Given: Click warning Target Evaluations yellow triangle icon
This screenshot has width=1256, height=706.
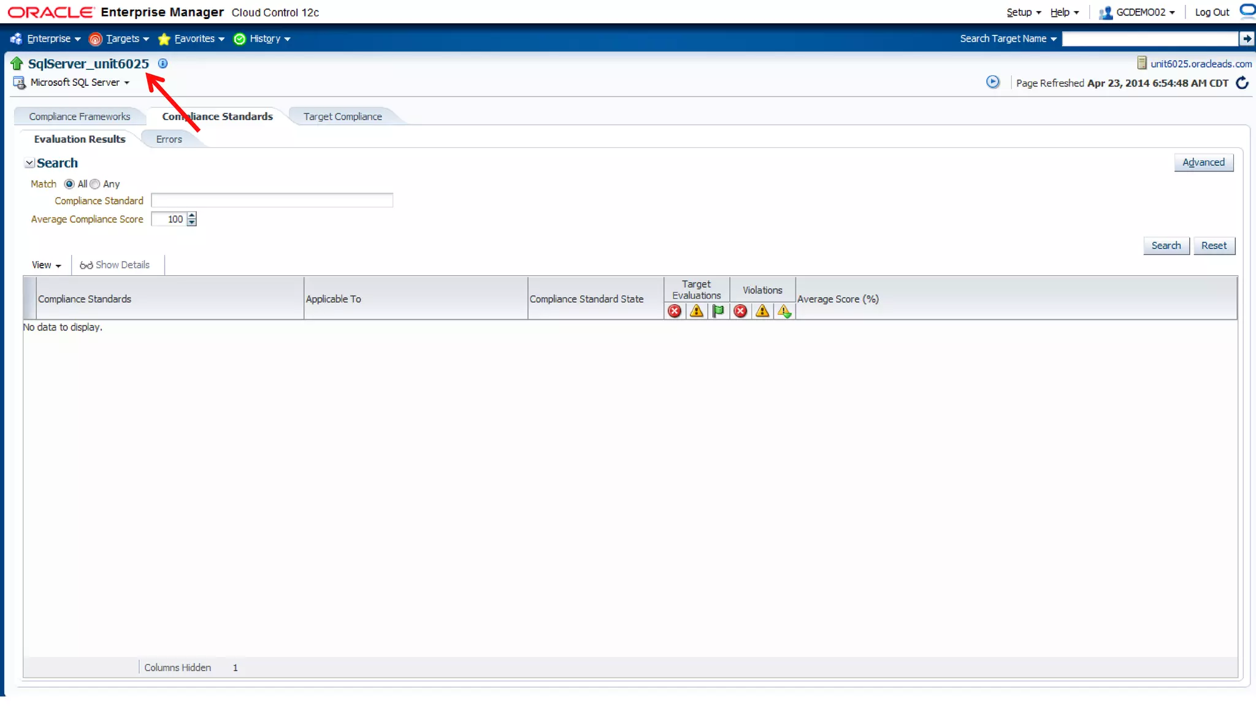Looking at the screenshot, I should pyautogui.click(x=697, y=311).
